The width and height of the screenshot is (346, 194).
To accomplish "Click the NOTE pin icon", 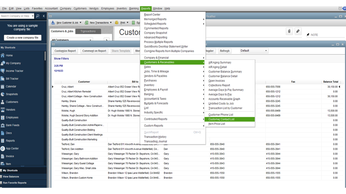I will click(x=308, y=35).
